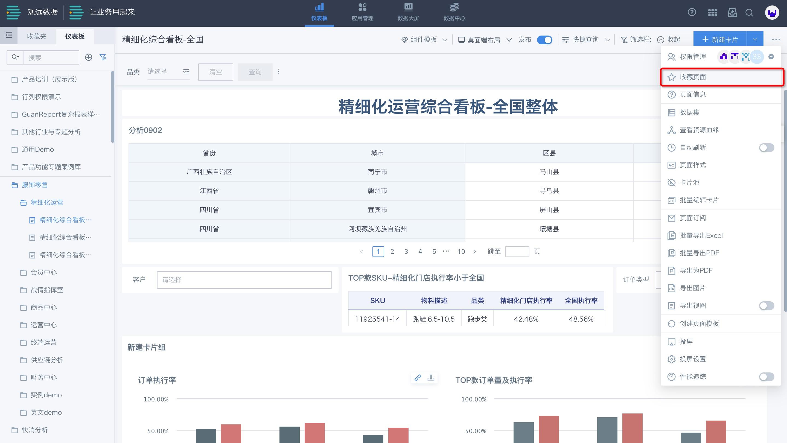Add a permission user via plus icon

pyautogui.click(x=771, y=57)
